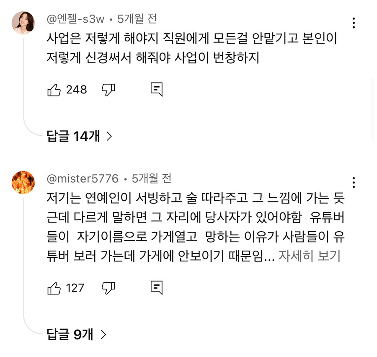Click the @엔젤-s3w profile picture
This screenshot has height=357, width=377.
(x=23, y=23)
